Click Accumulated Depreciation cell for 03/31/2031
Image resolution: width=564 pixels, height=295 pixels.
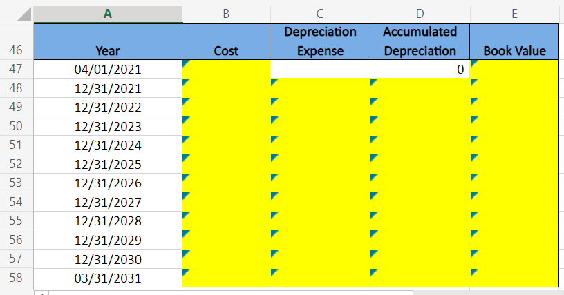pyautogui.click(x=420, y=278)
